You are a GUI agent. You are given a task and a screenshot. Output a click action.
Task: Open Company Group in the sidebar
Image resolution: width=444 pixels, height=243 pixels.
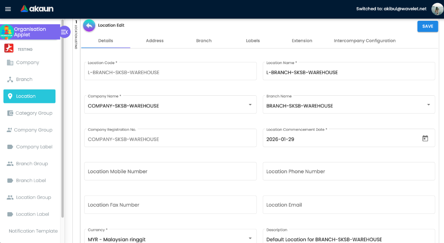pos(29,130)
